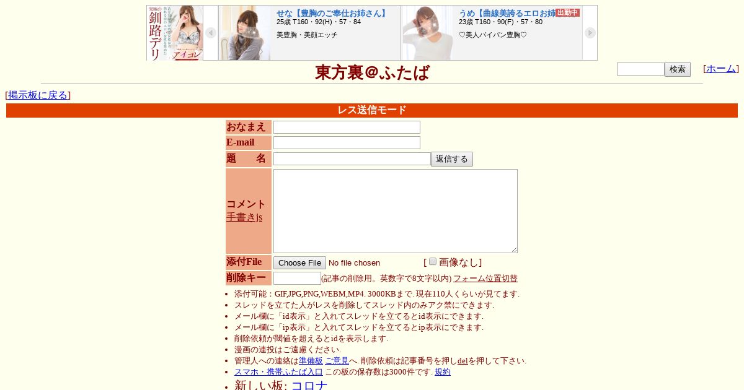Click the 美豊胸・美顔エッチ ad text
The height and width of the screenshot is (390, 744).
pyautogui.click(x=307, y=35)
